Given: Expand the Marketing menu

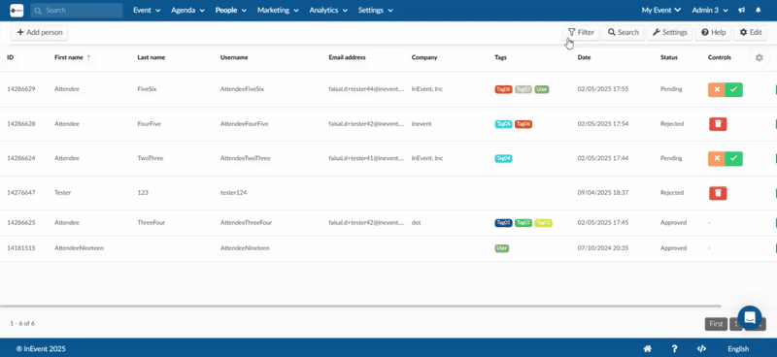Looking at the screenshot, I should (x=278, y=10).
